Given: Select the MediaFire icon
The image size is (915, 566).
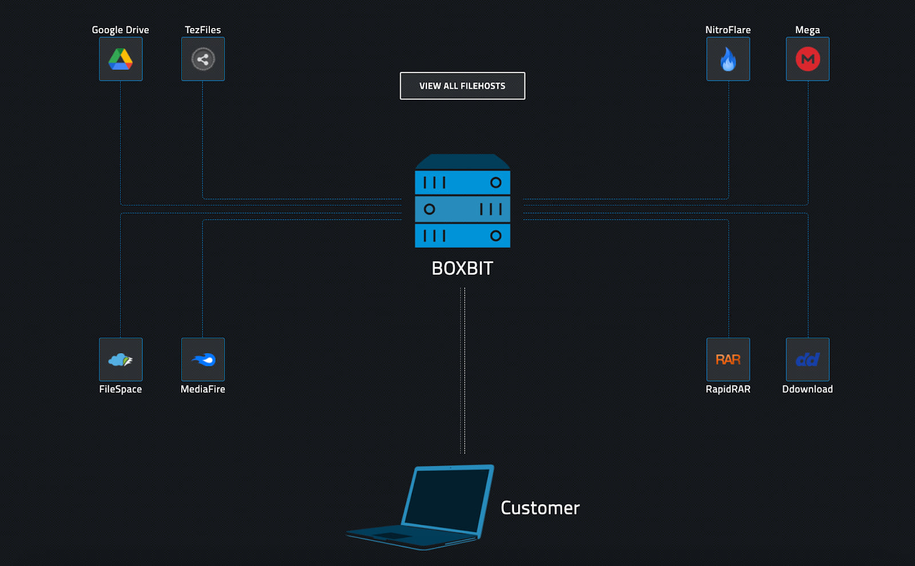Looking at the screenshot, I should tap(203, 359).
